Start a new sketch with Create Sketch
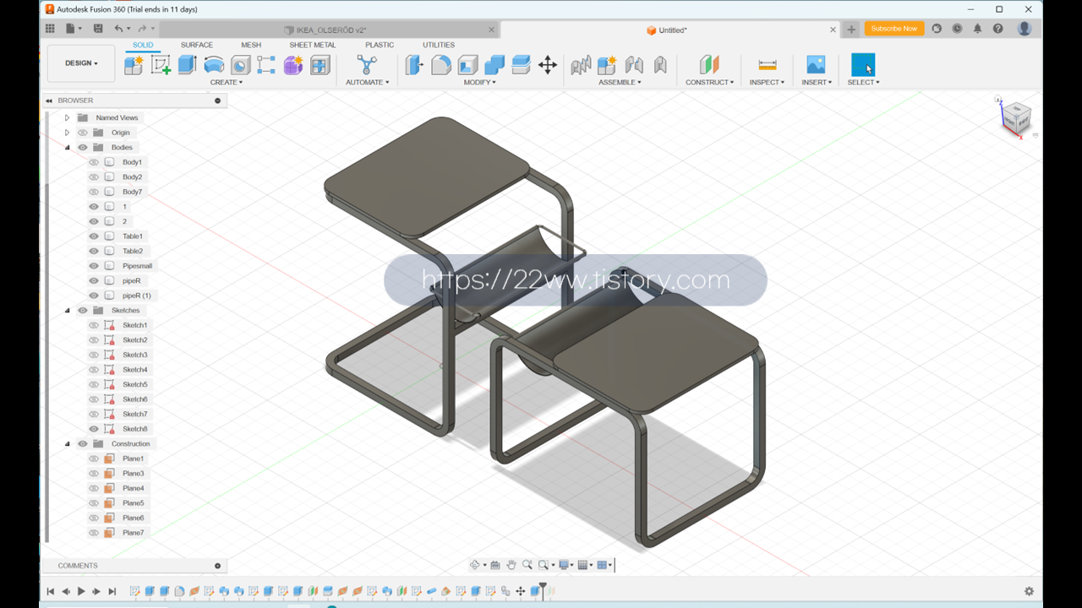 [x=161, y=65]
